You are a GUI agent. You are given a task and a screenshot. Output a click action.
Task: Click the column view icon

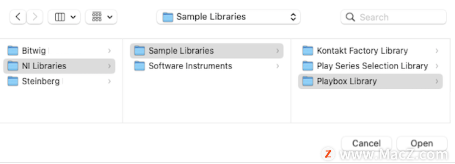(x=60, y=17)
